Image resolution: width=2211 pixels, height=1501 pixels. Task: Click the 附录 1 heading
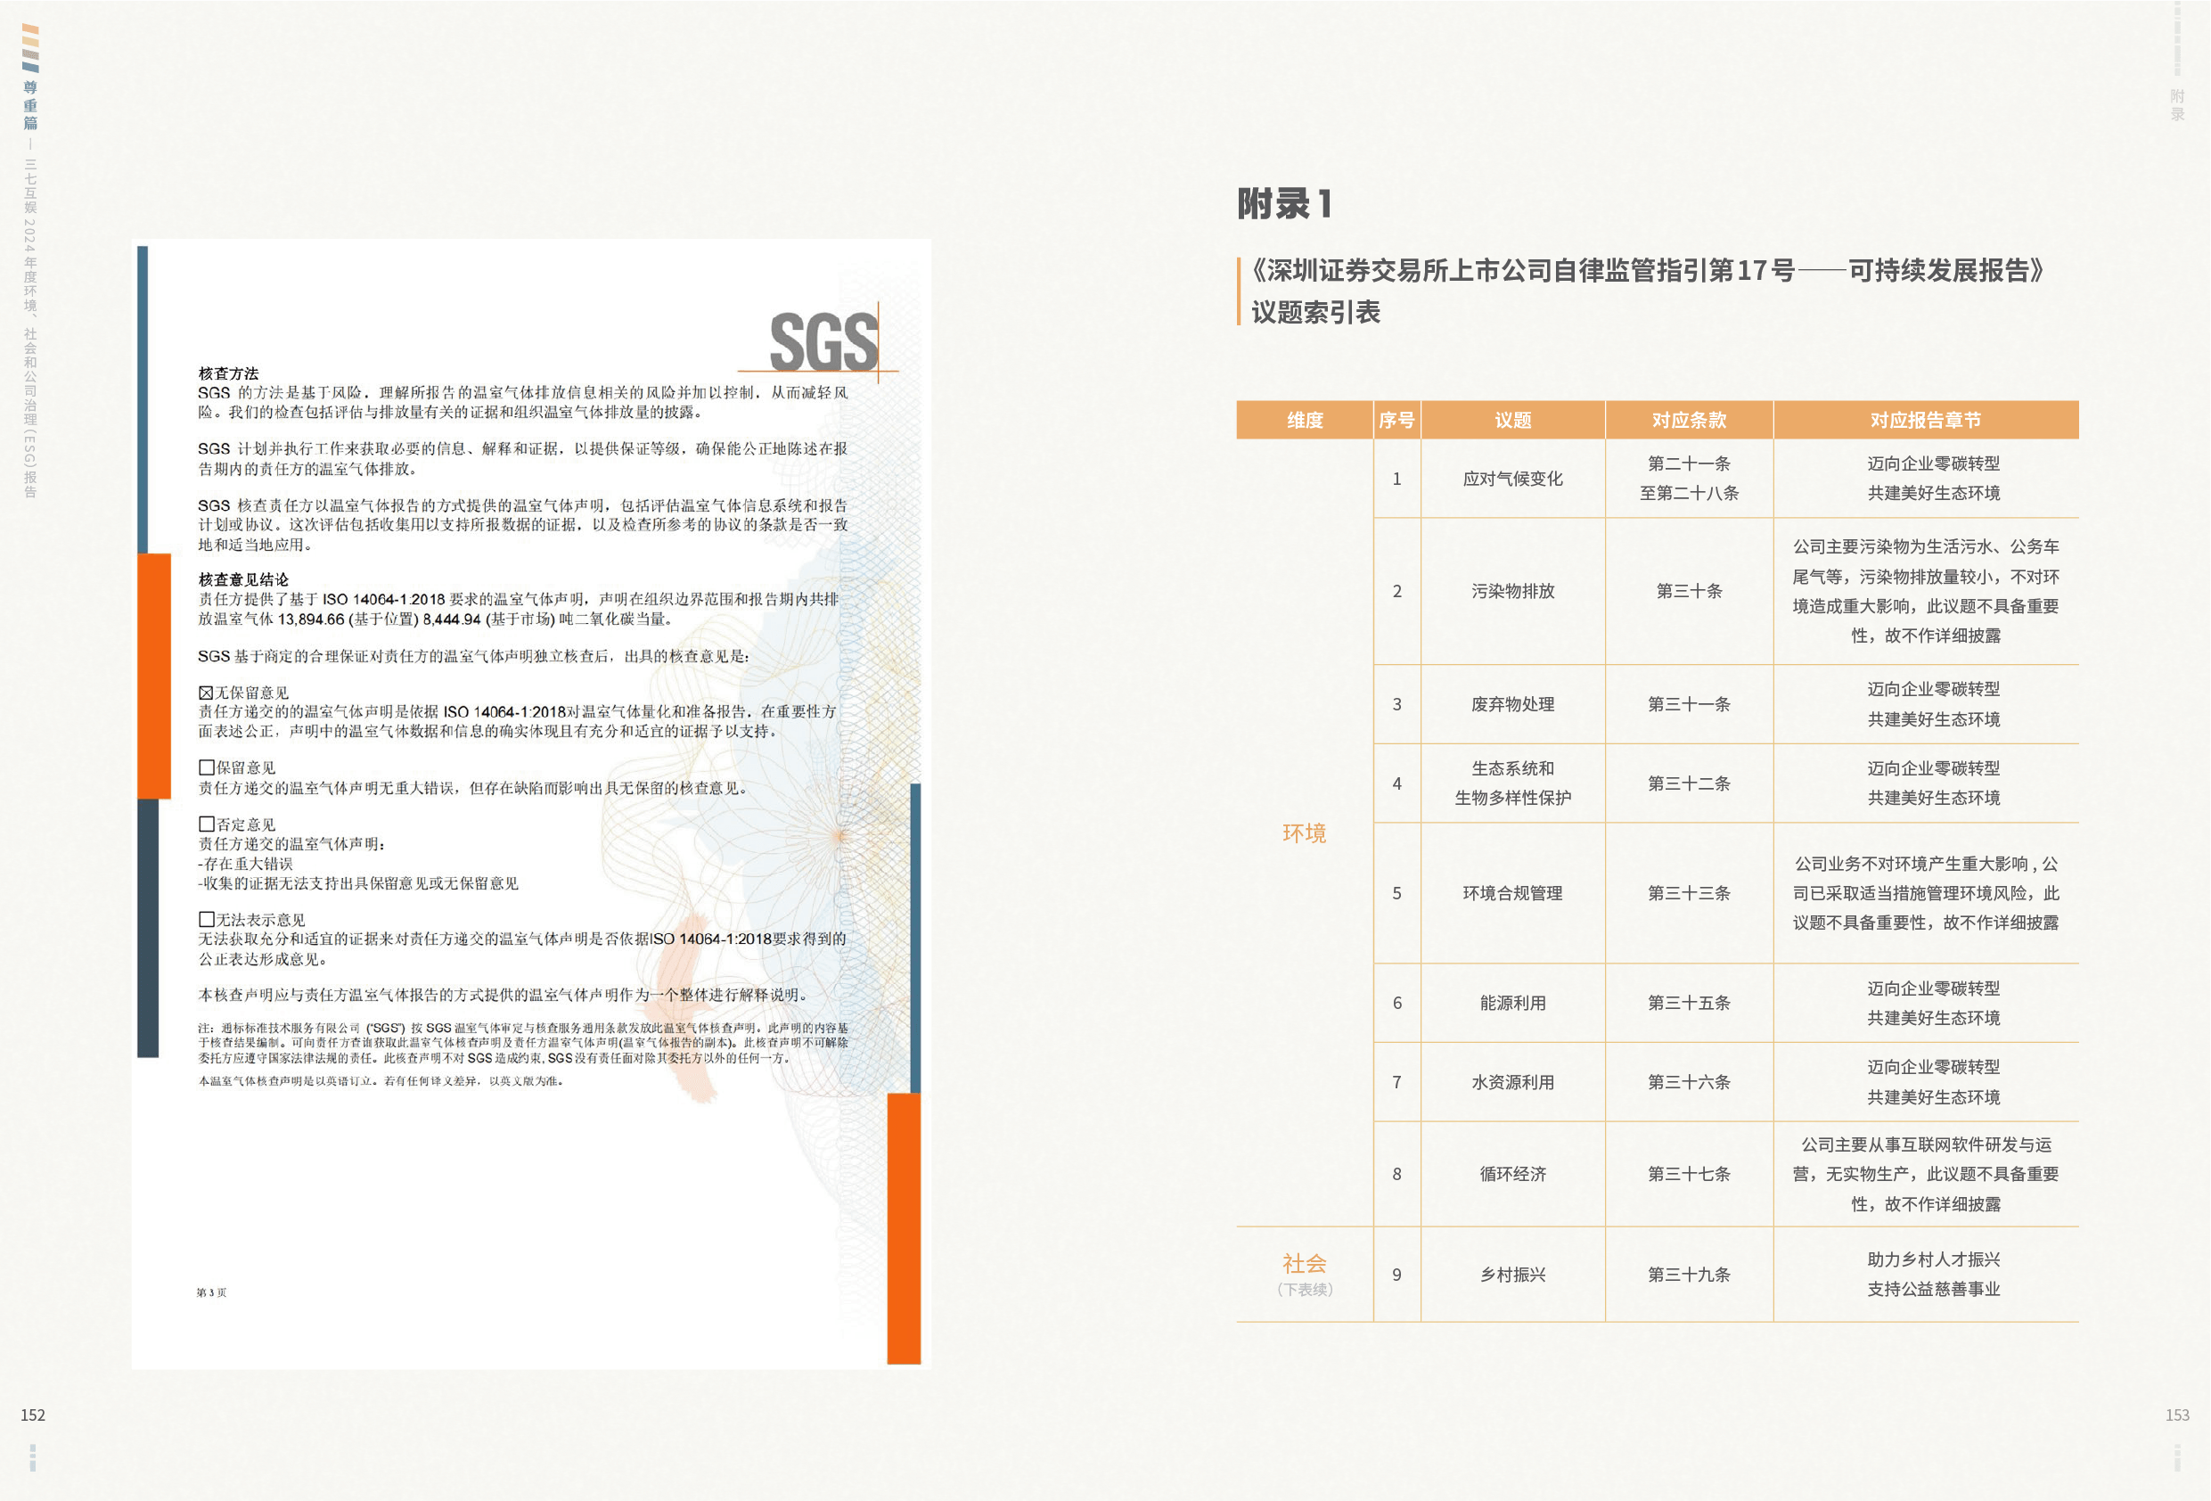[x=1284, y=204]
